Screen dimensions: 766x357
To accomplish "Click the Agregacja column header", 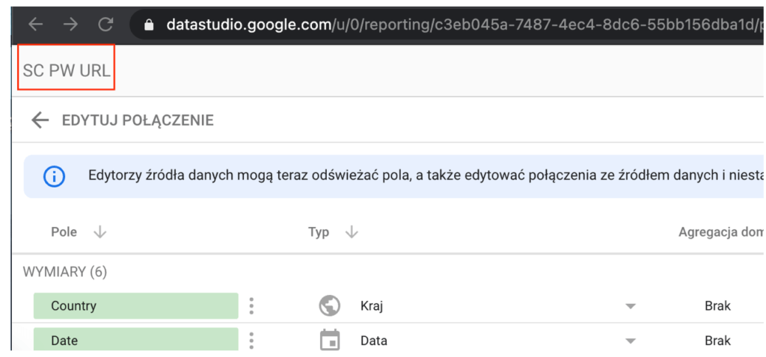I will click(720, 232).
